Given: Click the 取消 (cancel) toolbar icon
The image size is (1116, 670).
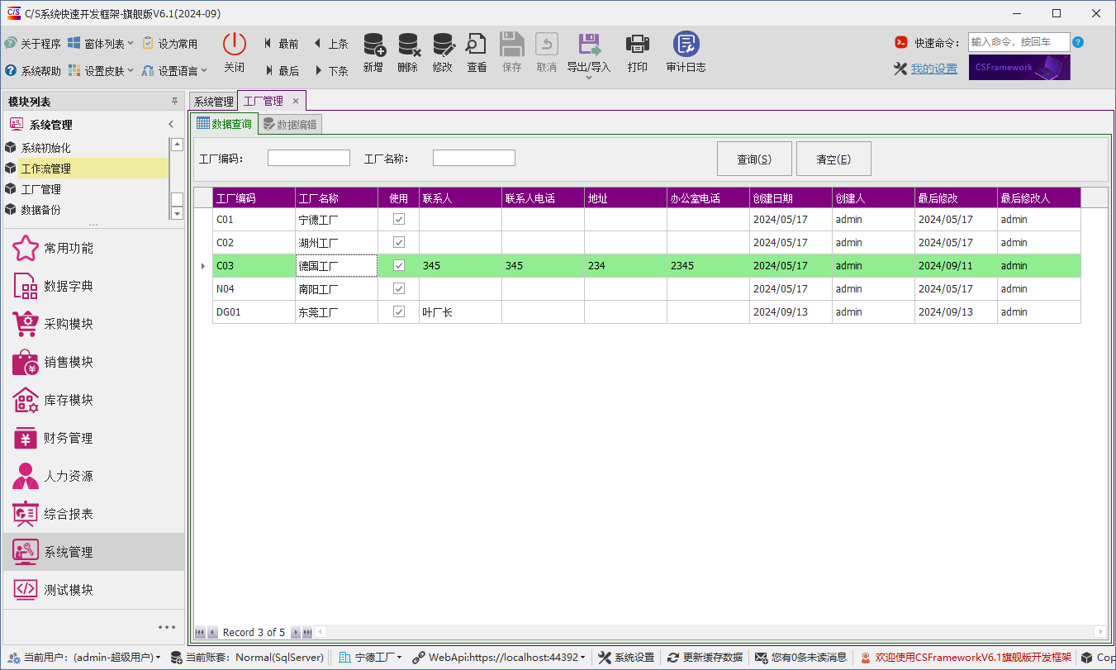Looking at the screenshot, I should [547, 53].
